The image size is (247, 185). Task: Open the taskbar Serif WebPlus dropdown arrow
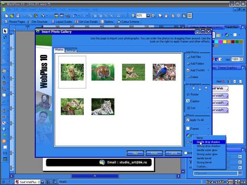[42, 182]
